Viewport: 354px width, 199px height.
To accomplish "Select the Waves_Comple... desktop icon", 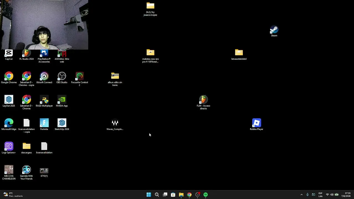I will (x=115, y=125).
